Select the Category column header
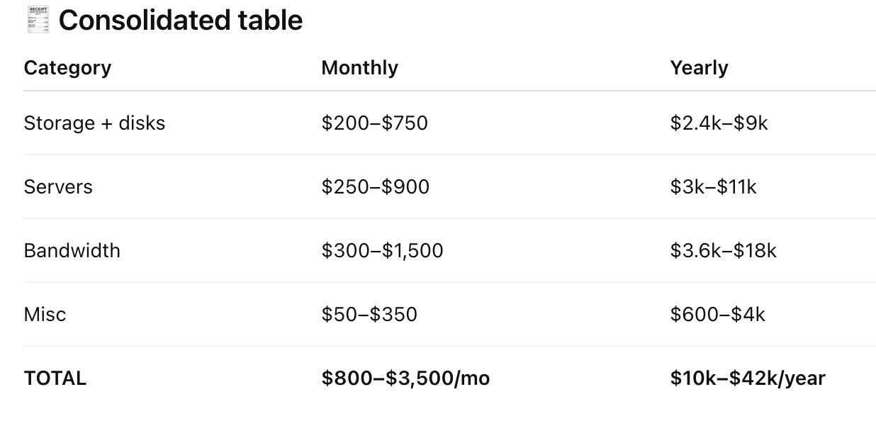The width and height of the screenshot is (876, 421). tap(67, 68)
